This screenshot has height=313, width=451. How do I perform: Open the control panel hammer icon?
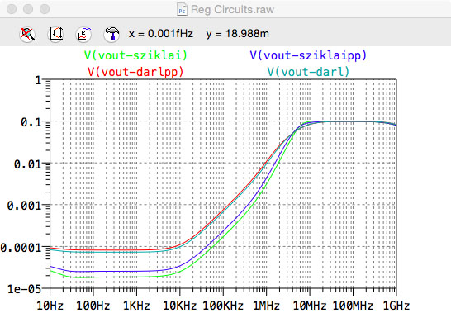coord(112,34)
